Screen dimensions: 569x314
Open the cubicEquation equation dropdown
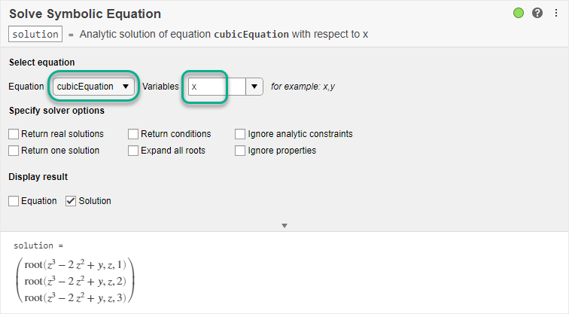click(94, 87)
